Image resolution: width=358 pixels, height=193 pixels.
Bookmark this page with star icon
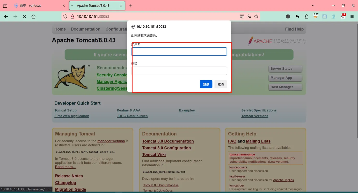(x=256, y=17)
